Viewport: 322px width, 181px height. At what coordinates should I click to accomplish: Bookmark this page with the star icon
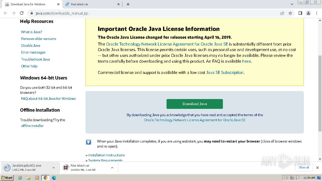[x=290, y=13]
